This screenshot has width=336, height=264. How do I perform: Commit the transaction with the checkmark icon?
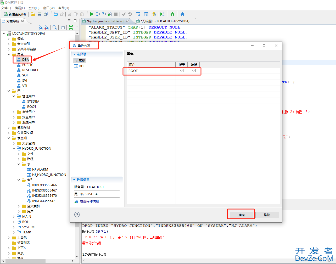(124, 14)
